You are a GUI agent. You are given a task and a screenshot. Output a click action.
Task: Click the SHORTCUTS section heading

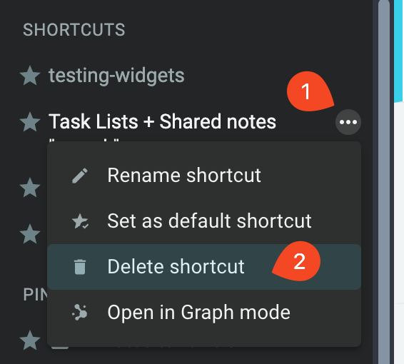pyautogui.click(x=74, y=30)
